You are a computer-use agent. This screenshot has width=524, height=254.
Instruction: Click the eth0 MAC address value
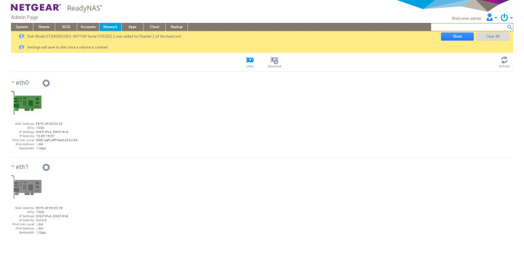coord(49,124)
